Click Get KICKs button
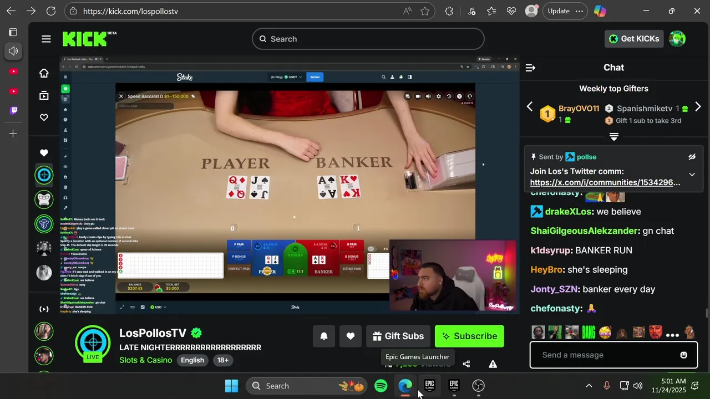Viewport: 710px width, 399px height. tap(634, 39)
